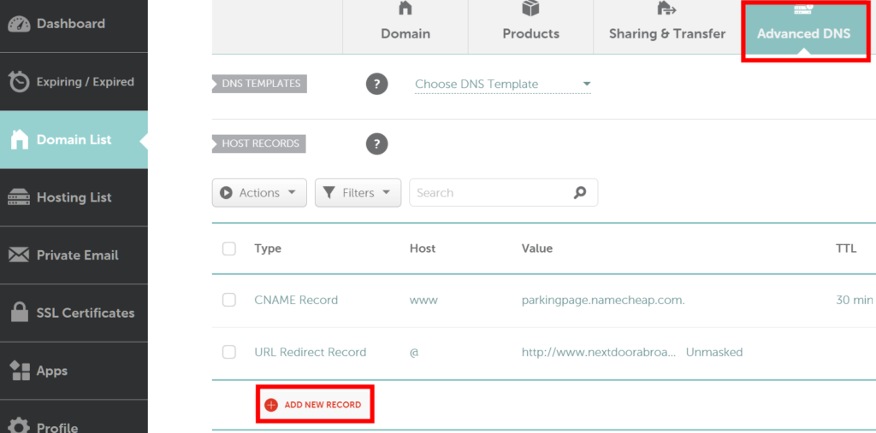Screen dimensions: 876x433
Task: Click the HOST RECORDS section label
Action: (259, 143)
